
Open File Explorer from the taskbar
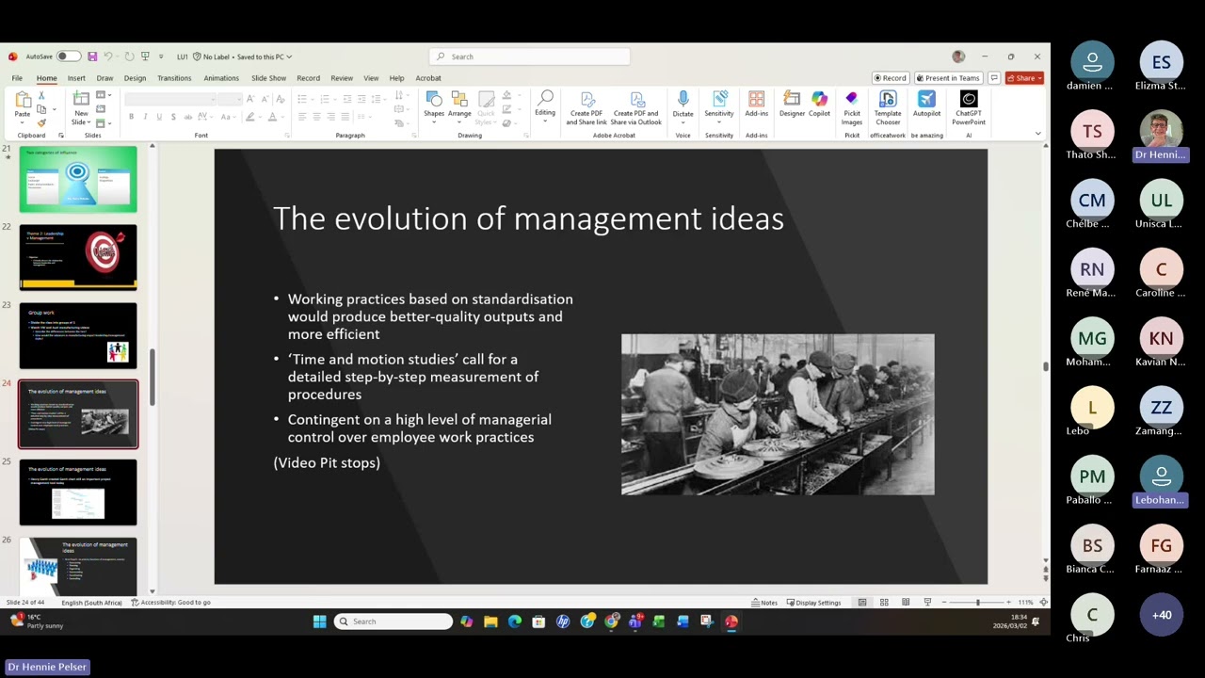(490, 621)
